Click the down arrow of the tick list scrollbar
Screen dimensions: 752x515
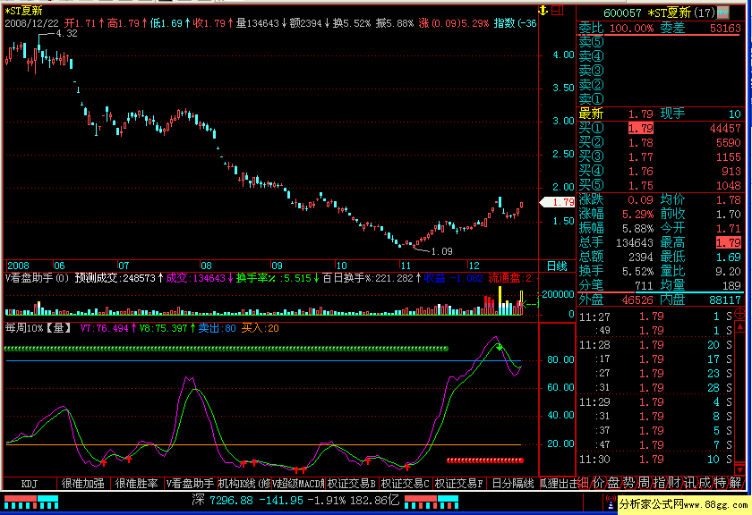click(x=740, y=469)
